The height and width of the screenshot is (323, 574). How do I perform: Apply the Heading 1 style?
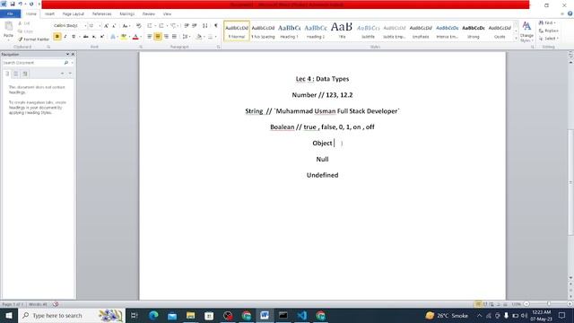coord(289,31)
